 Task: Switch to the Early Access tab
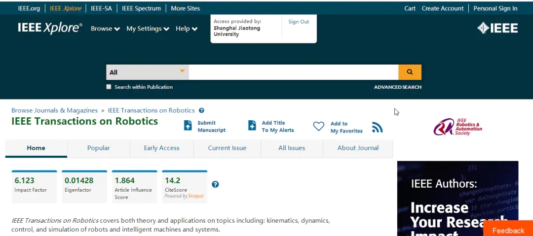[x=161, y=148]
